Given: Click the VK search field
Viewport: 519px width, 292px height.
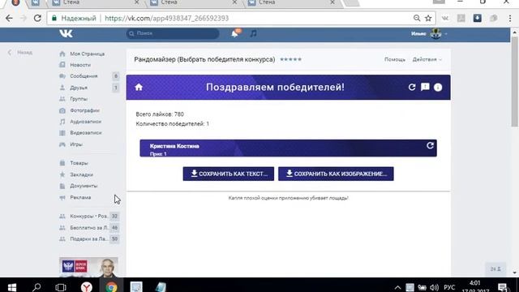Looking at the screenshot, I should (x=173, y=33).
